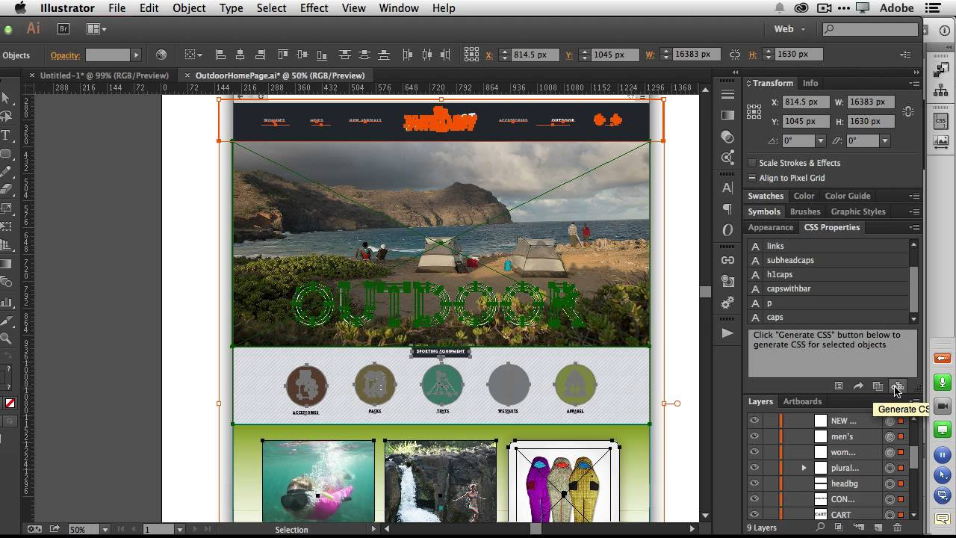The image size is (956, 538).
Task: Align objects horizontal center
Action: pos(240,55)
